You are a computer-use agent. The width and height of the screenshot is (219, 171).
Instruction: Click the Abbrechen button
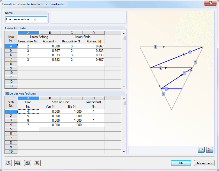(x=204, y=163)
